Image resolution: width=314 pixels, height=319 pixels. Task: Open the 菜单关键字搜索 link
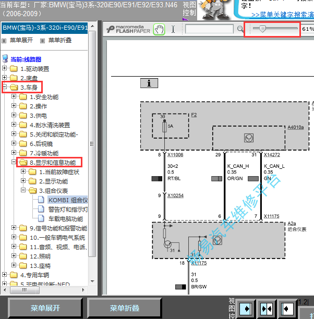click(x=283, y=15)
